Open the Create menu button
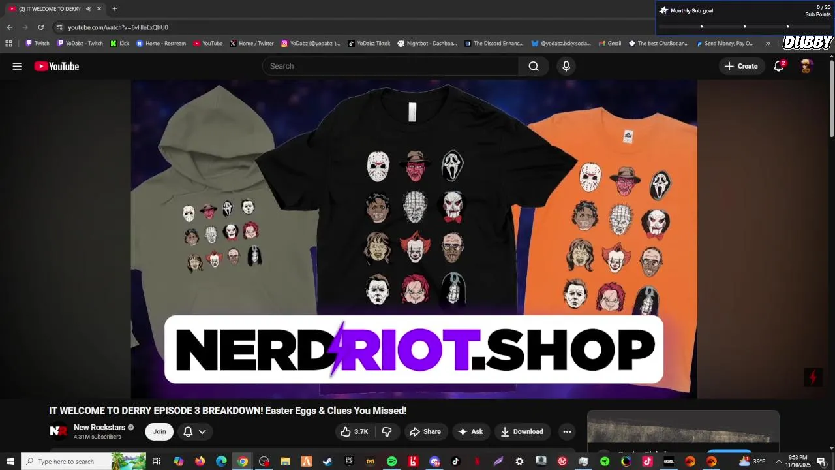This screenshot has height=470, width=835. 742,66
